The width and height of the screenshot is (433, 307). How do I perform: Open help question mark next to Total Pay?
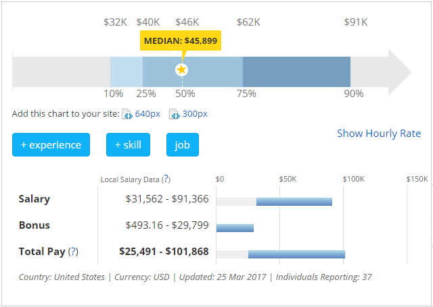coord(73,252)
